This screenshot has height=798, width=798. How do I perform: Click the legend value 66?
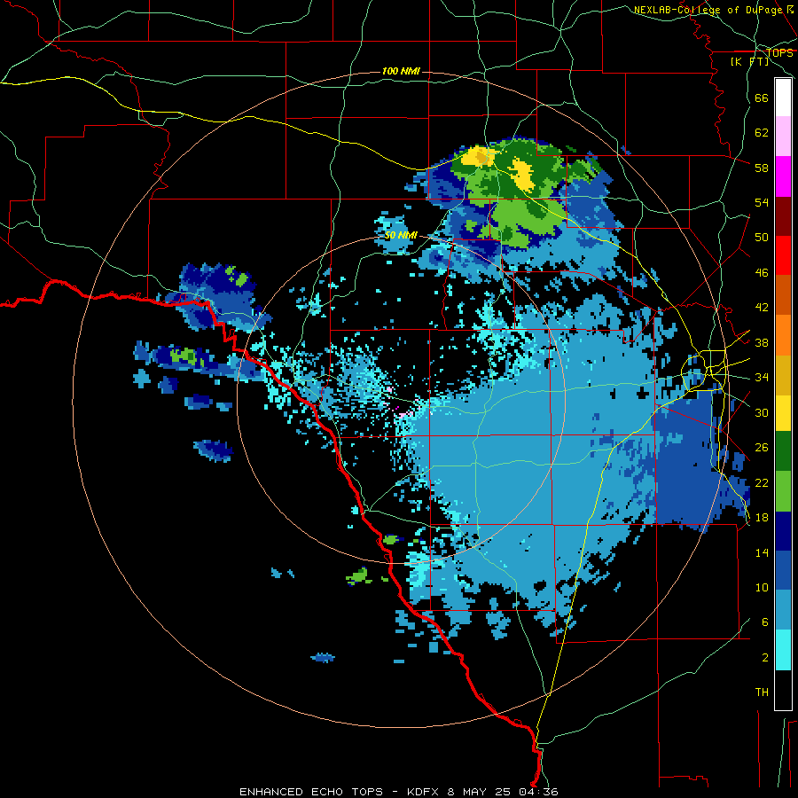pos(762,98)
